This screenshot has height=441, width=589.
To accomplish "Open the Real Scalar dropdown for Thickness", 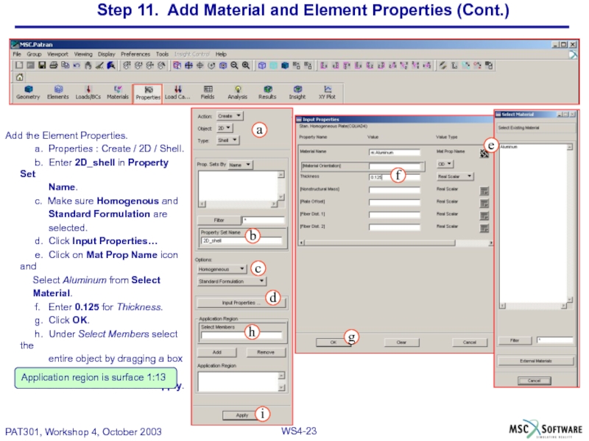I will (455, 176).
